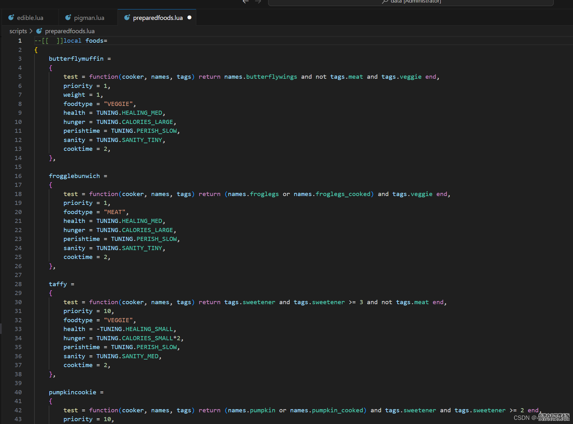Open the preparedfoods.lua breadcrumb dropdown
Viewport: 573px width, 424px height.
tap(70, 31)
